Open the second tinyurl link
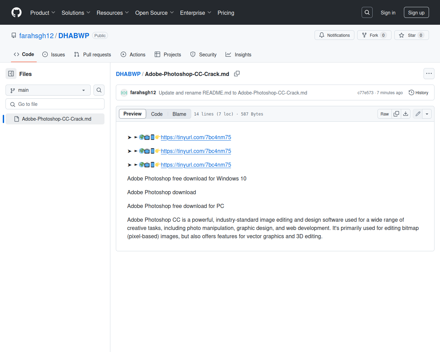The height and width of the screenshot is (352, 440). pos(196,151)
